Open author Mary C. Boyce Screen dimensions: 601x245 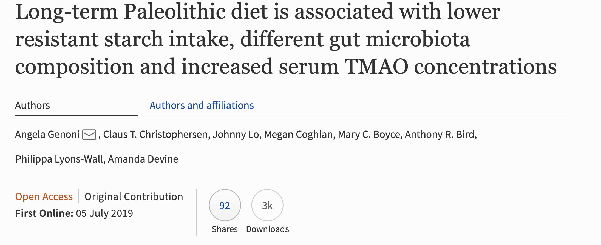pyautogui.click(x=369, y=135)
